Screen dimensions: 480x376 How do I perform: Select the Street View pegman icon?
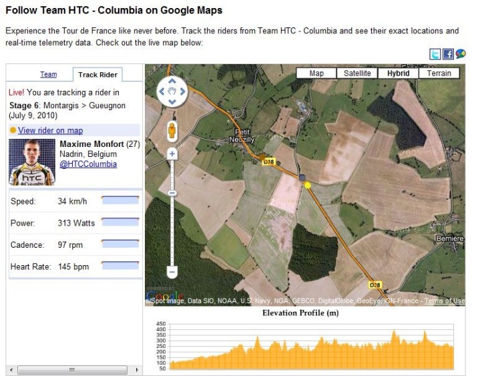(172, 131)
